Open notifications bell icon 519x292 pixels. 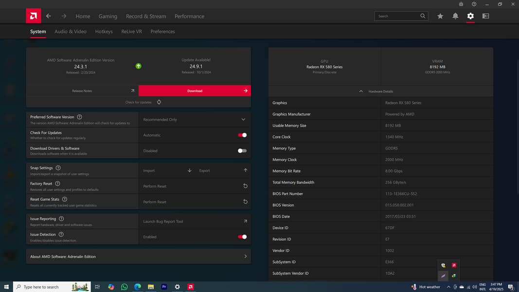pyautogui.click(x=455, y=16)
